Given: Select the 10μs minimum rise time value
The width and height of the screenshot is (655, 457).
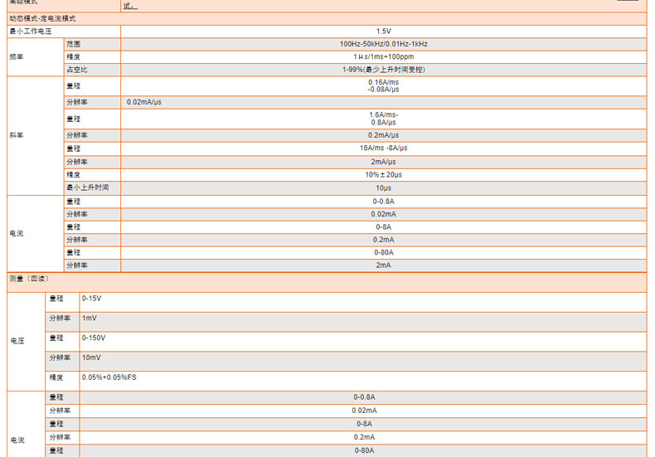Looking at the screenshot, I should (383, 187).
